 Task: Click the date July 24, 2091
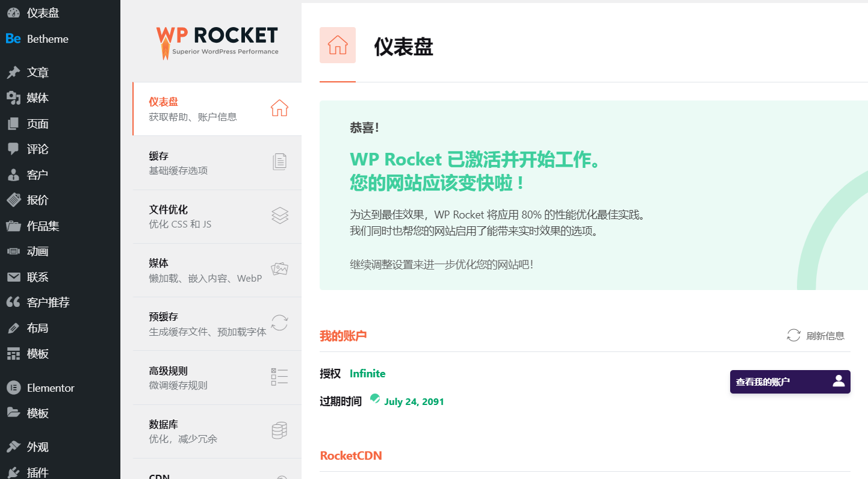tap(414, 402)
